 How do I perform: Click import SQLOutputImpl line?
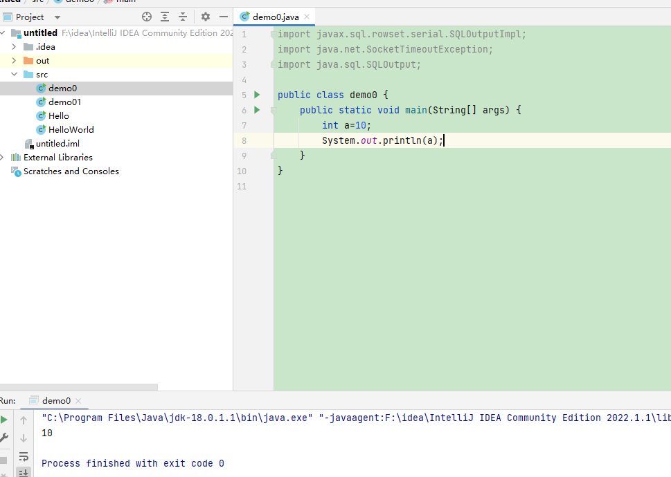(x=402, y=34)
